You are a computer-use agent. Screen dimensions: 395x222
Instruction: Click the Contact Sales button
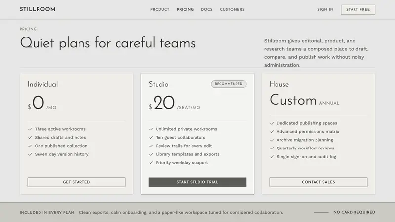pyautogui.click(x=318, y=182)
